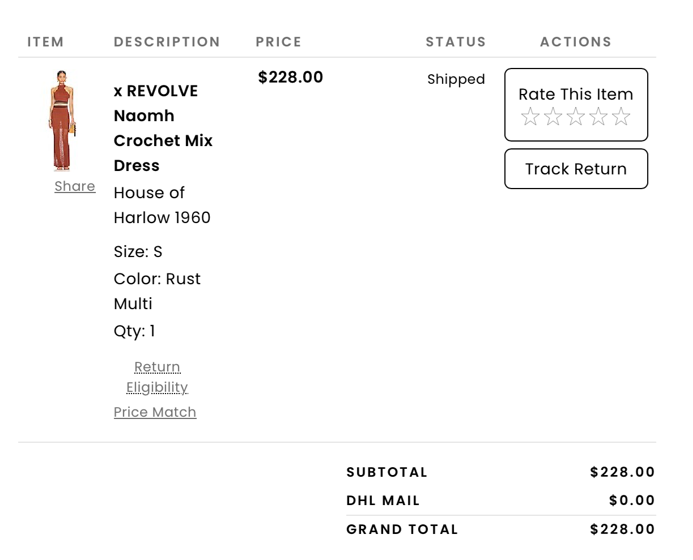Click the Rate This Item label

tap(576, 94)
